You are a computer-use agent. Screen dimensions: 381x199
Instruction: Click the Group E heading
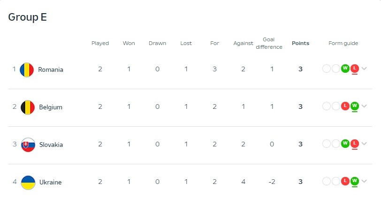point(28,17)
